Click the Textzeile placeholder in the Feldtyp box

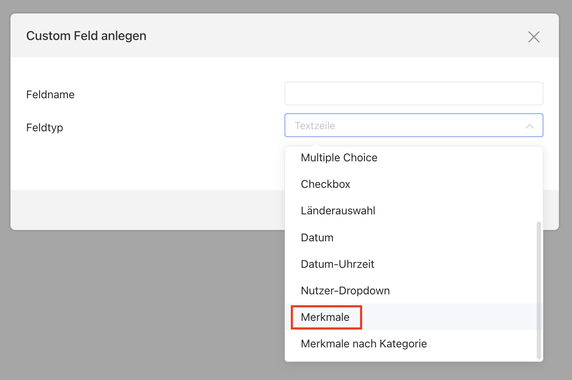pyautogui.click(x=315, y=126)
